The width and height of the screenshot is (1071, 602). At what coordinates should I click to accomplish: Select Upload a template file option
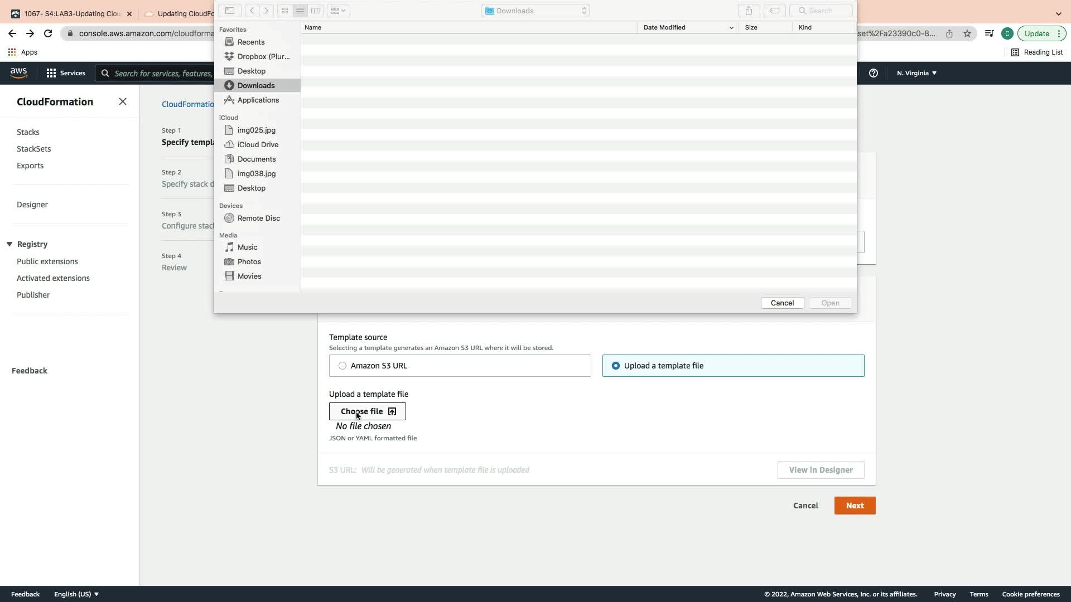tap(616, 366)
